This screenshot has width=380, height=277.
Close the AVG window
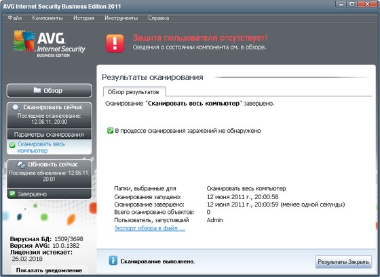tap(368, 4)
